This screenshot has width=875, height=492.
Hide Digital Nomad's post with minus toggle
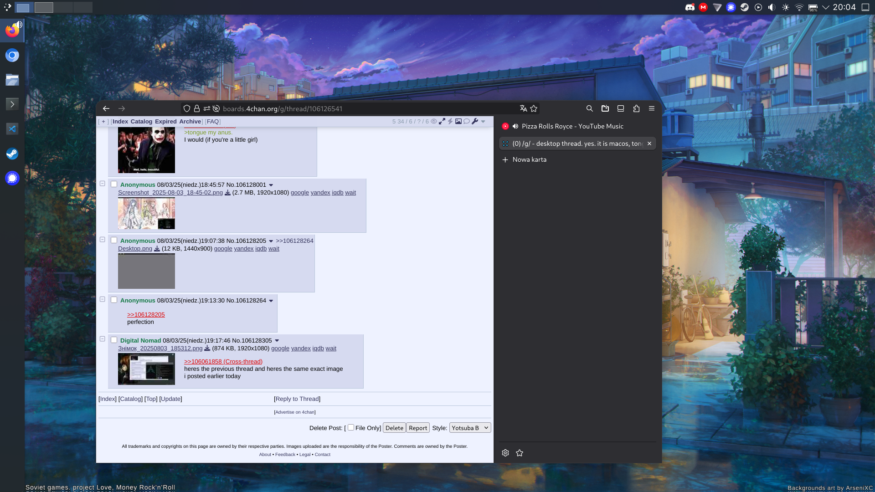[x=103, y=339]
